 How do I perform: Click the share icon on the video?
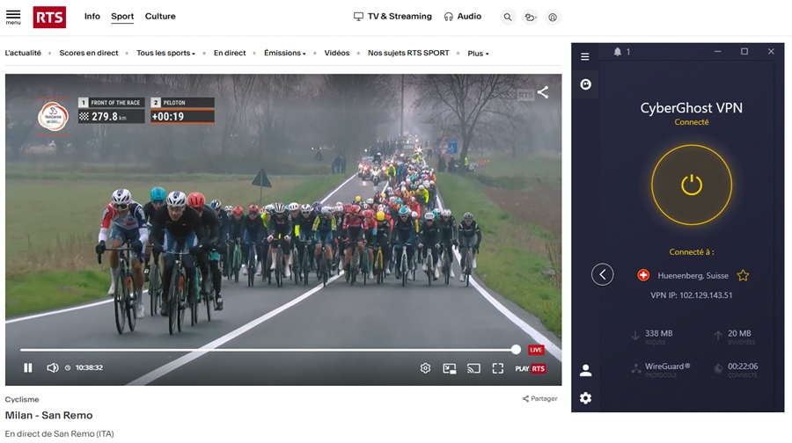pos(543,92)
